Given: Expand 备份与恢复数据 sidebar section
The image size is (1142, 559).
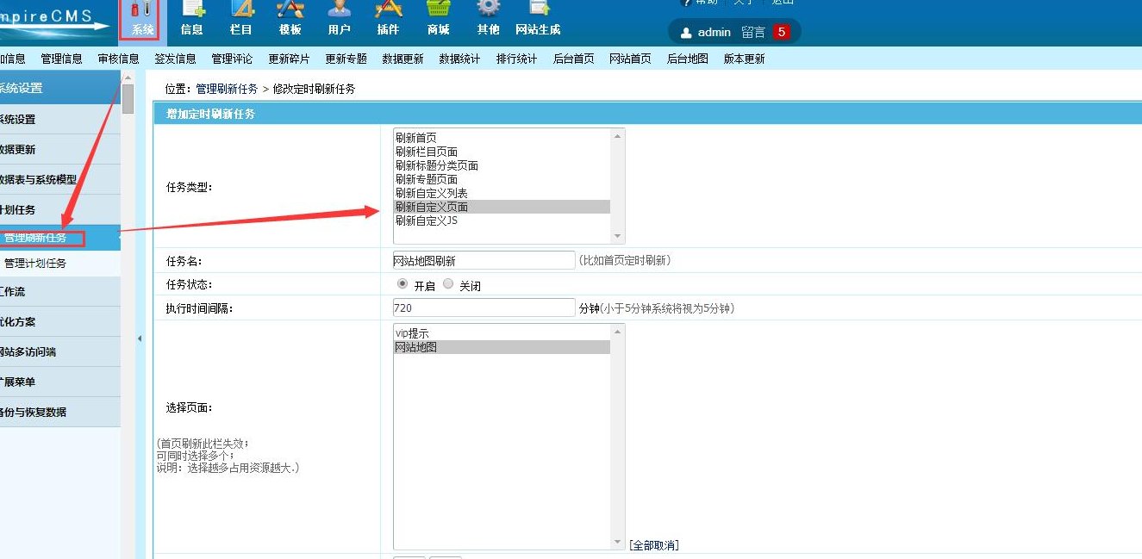Looking at the screenshot, I should point(60,413).
